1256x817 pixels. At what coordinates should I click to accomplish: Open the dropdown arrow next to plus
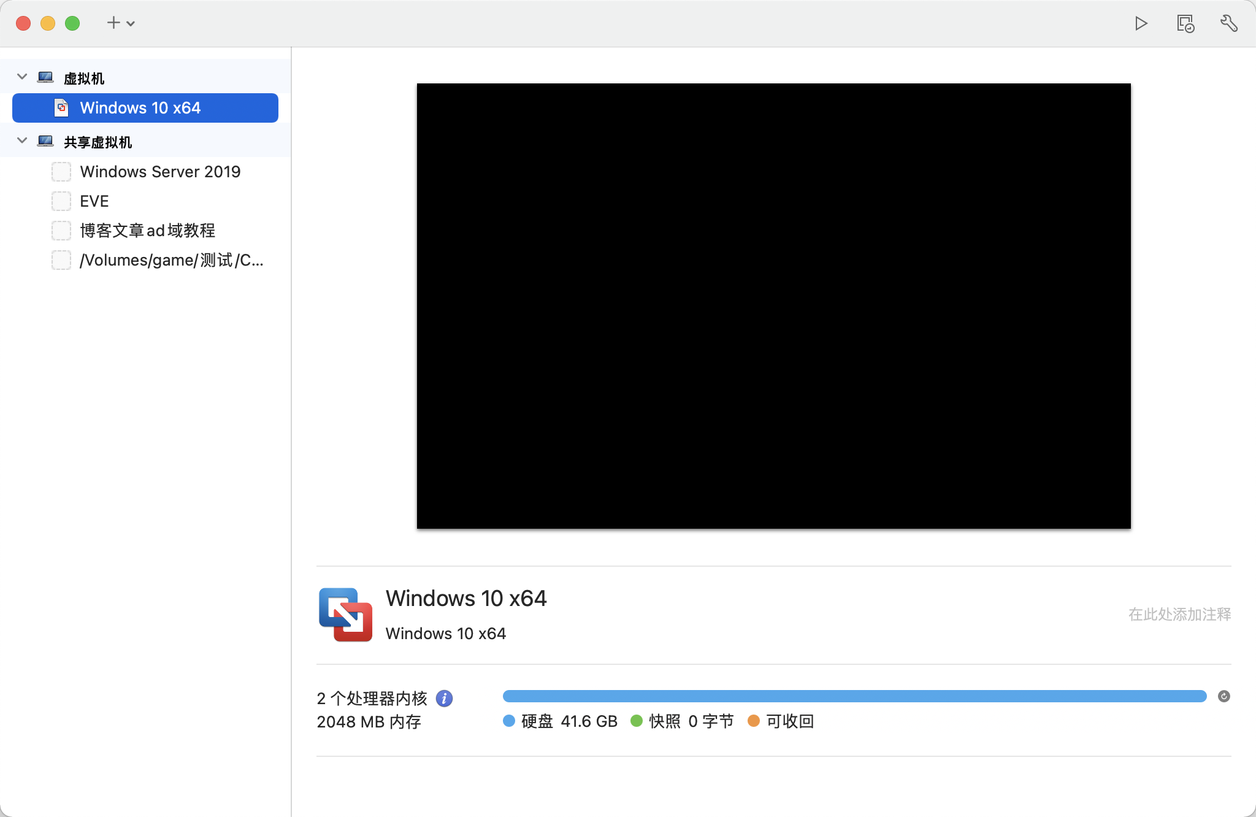[131, 24]
